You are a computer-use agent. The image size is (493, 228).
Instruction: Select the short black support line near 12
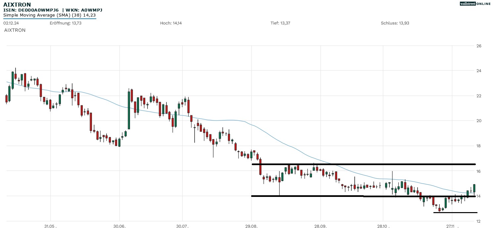pos(455,212)
